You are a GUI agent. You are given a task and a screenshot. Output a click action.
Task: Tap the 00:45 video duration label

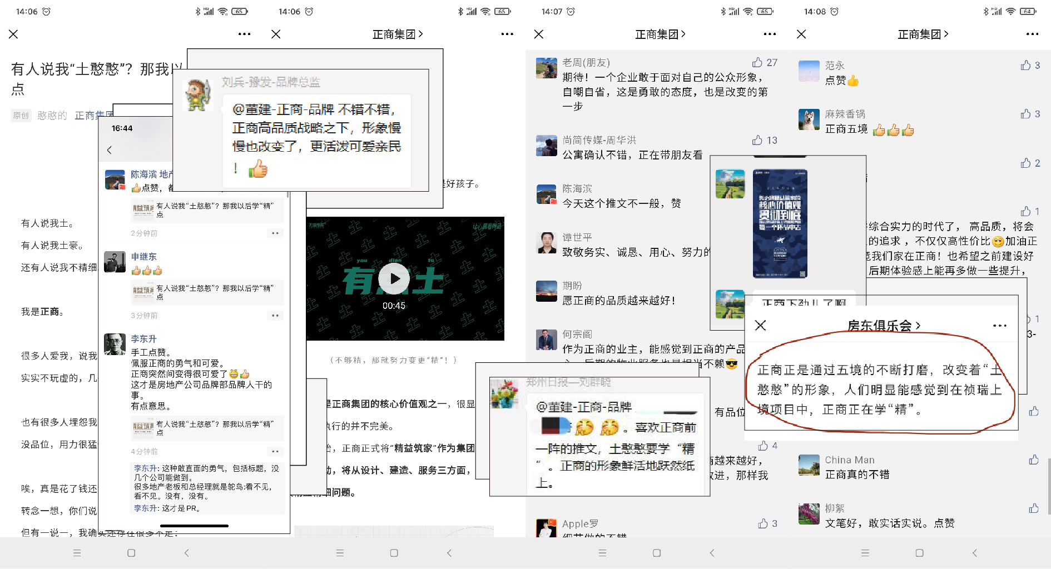click(x=394, y=306)
